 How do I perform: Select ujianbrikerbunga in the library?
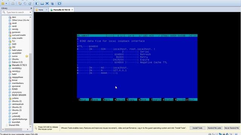20,119
